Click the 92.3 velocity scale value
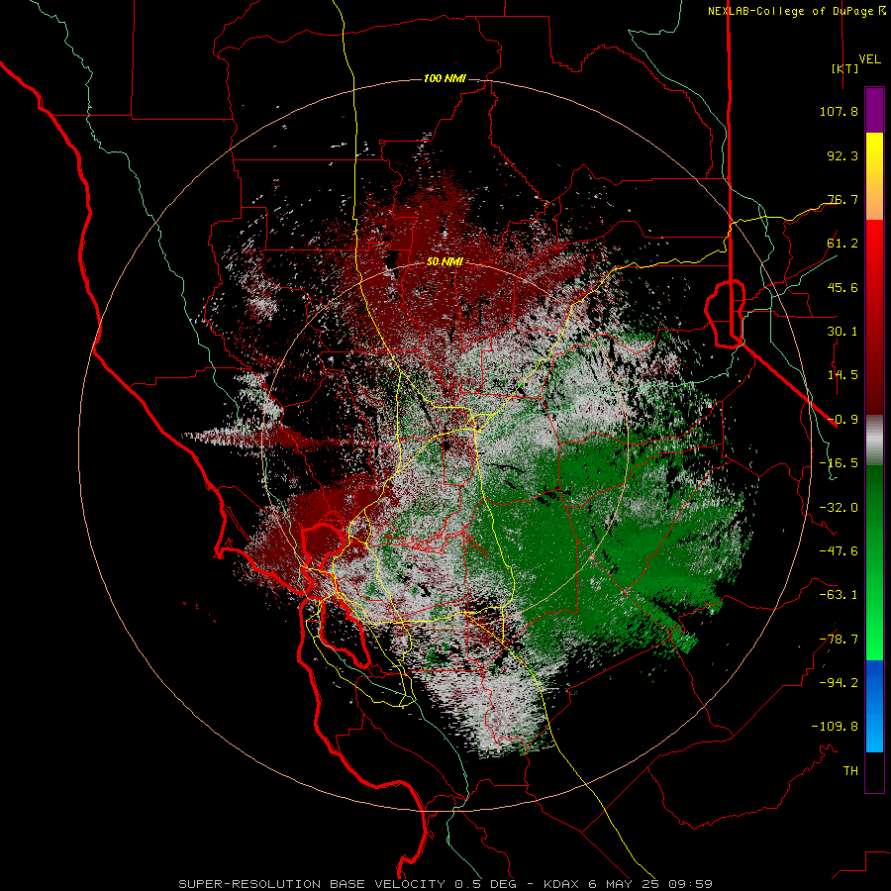Image resolution: width=891 pixels, height=891 pixels. click(x=842, y=155)
